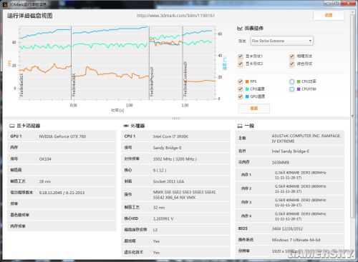Image resolution: width=358 pixels, height=262 pixels.
Task: Click the green CPU power legend square
Action: tap(299, 81)
